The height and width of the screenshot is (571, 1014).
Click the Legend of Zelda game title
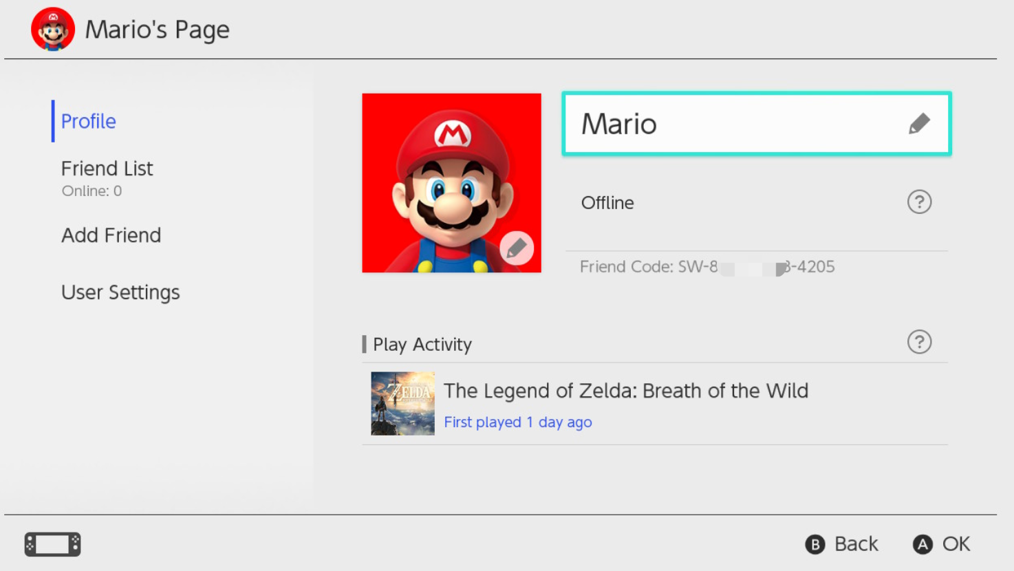pyautogui.click(x=625, y=391)
